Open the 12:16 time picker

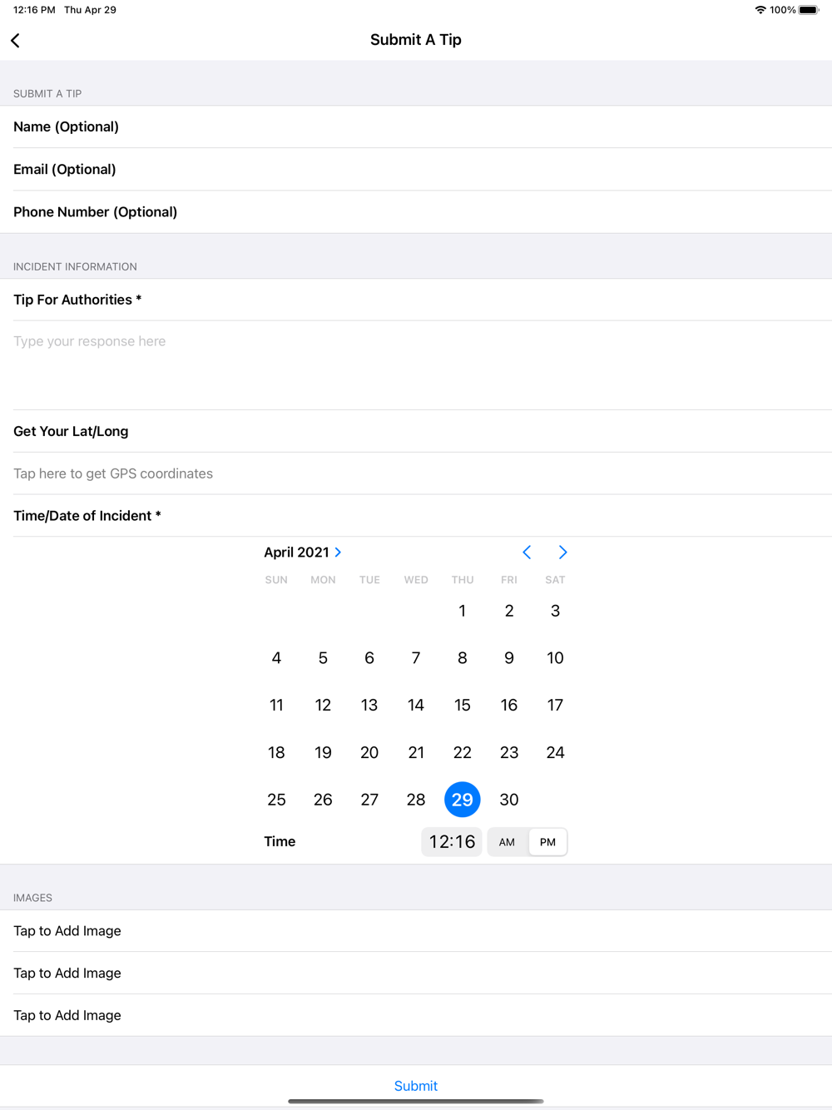coord(452,842)
